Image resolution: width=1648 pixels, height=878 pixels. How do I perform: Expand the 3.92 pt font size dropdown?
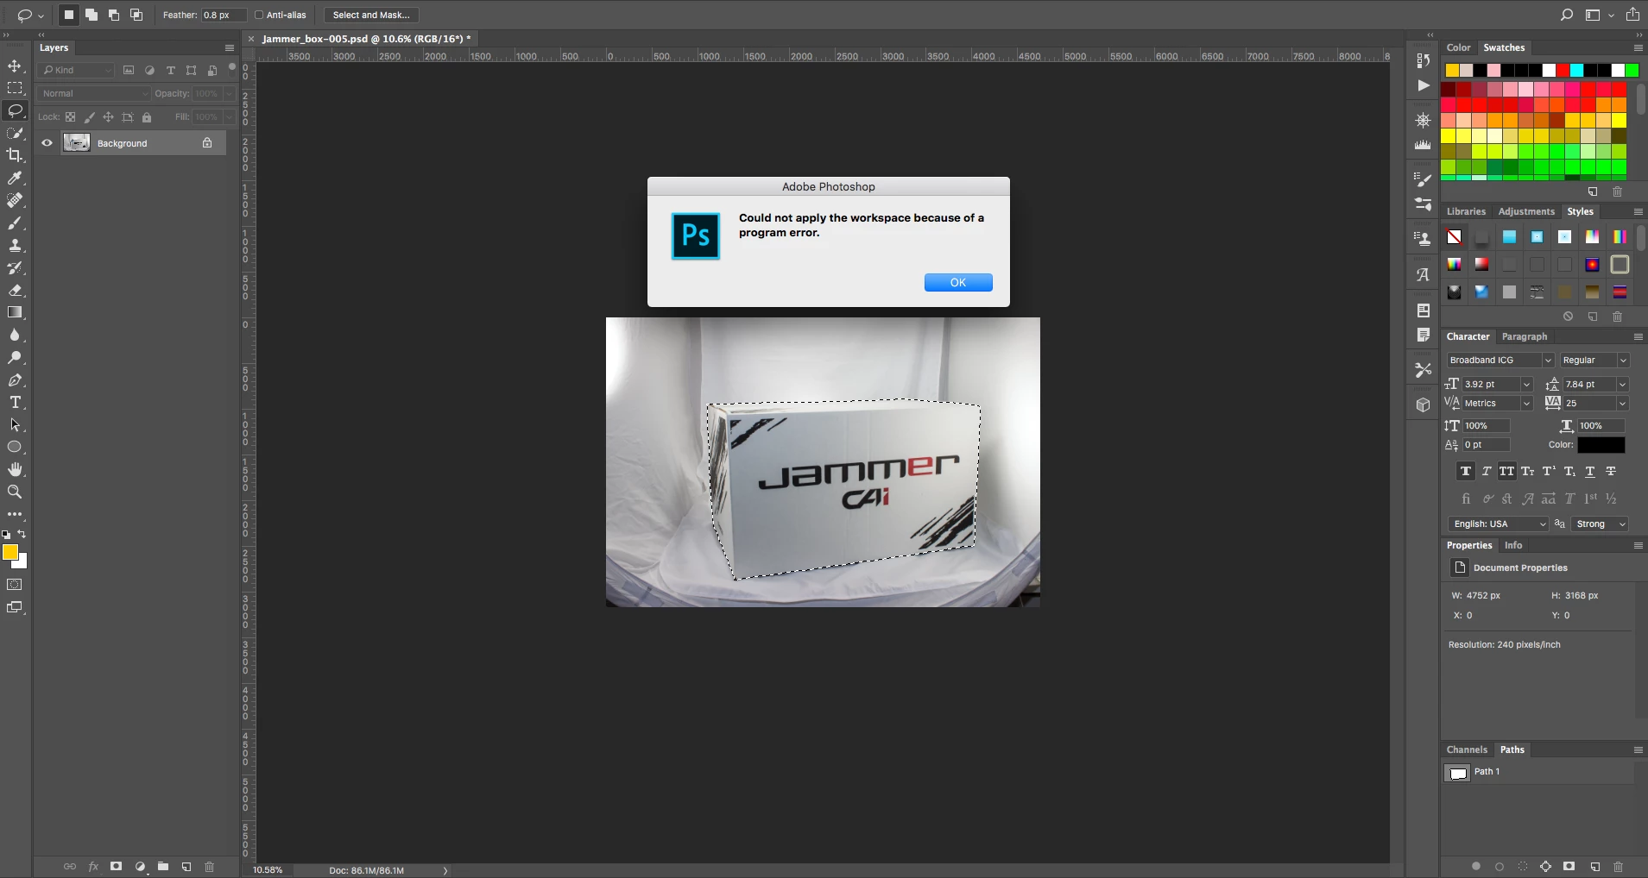pyautogui.click(x=1526, y=385)
